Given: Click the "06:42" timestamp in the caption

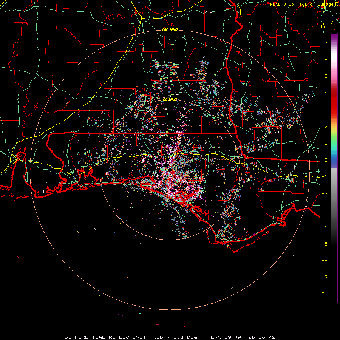Looking at the screenshot, I should (267, 337).
